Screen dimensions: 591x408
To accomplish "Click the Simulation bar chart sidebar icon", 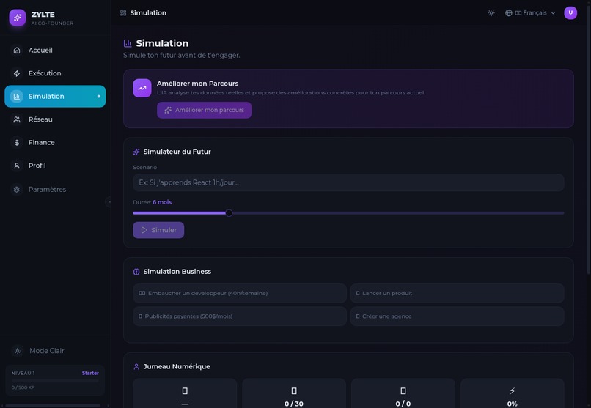I will tap(17, 97).
